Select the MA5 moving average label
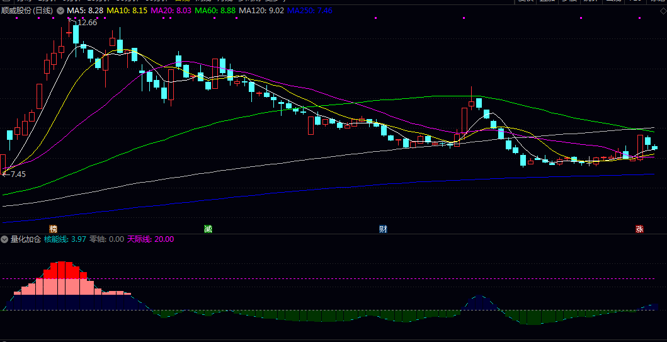The width and height of the screenshot is (667, 342). (85, 11)
